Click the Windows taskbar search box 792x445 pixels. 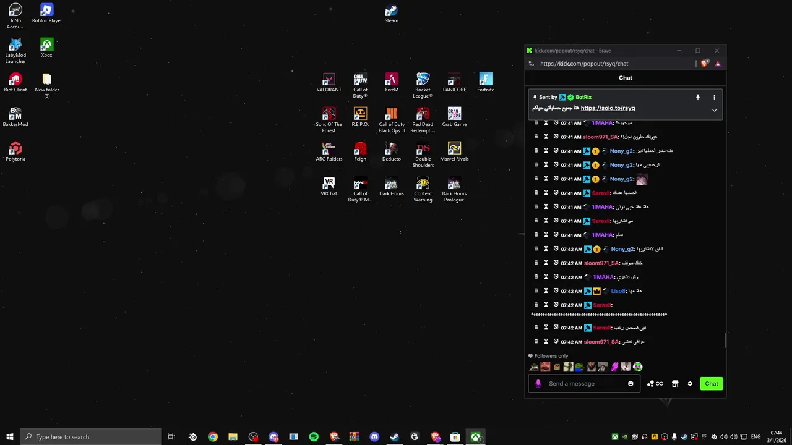click(91, 437)
